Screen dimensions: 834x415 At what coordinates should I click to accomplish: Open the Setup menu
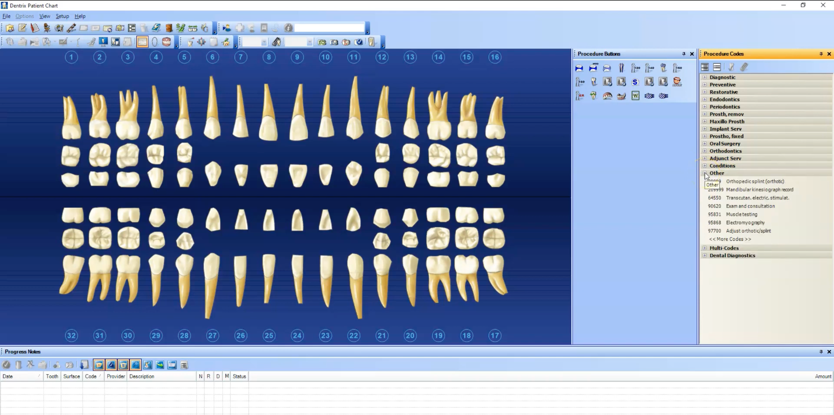[x=62, y=16]
